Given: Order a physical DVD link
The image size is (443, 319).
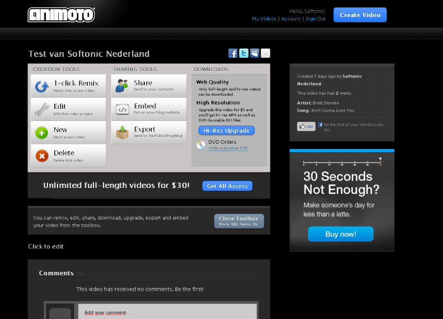Looking at the screenshot, I should (x=228, y=148).
